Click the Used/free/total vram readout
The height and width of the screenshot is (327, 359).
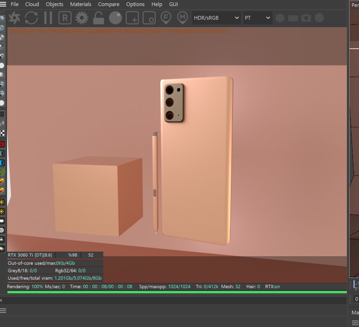pyautogui.click(x=55, y=278)
